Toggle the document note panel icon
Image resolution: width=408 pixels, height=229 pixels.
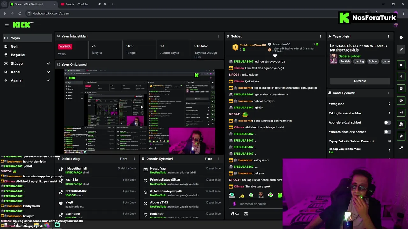(401, 88)
